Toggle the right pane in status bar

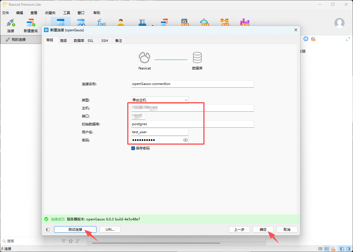click(x=348, y=249)
